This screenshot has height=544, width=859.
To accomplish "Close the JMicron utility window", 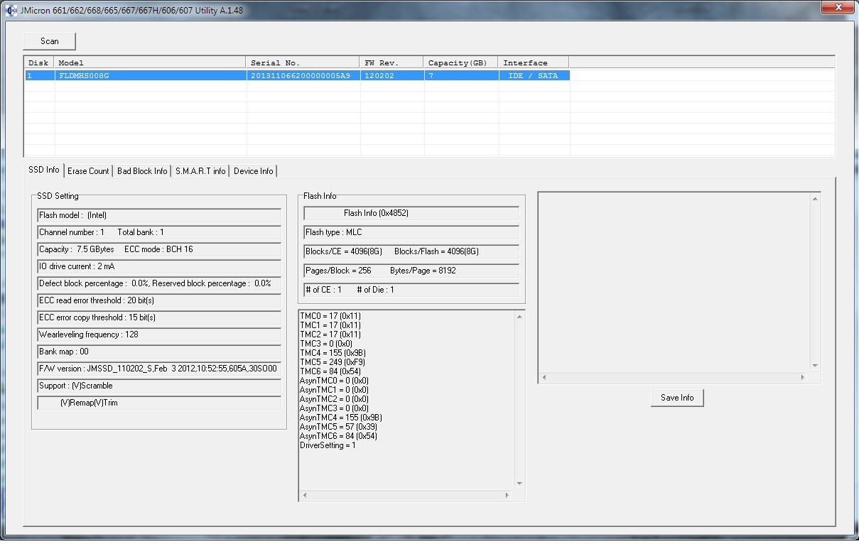I will [838, 6].
